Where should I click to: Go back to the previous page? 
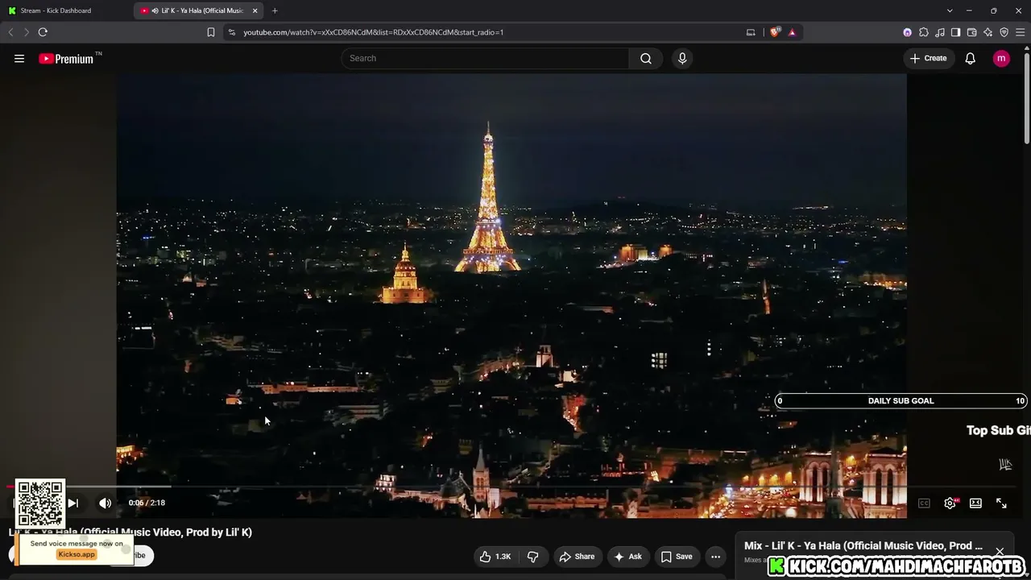[x=10, y=32]
